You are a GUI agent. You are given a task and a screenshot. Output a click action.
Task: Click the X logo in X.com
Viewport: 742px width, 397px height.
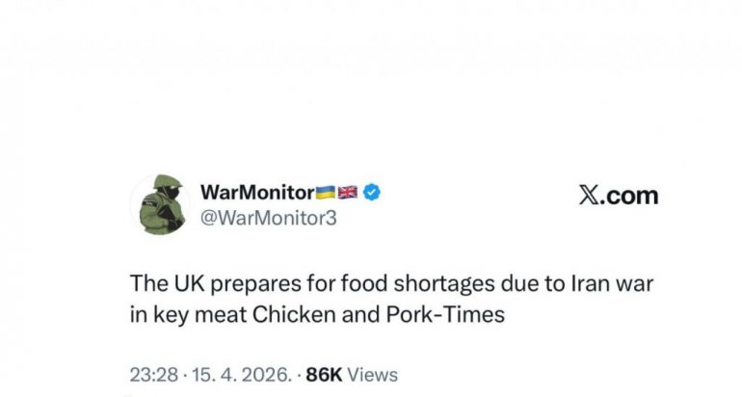tap(590, 196)
